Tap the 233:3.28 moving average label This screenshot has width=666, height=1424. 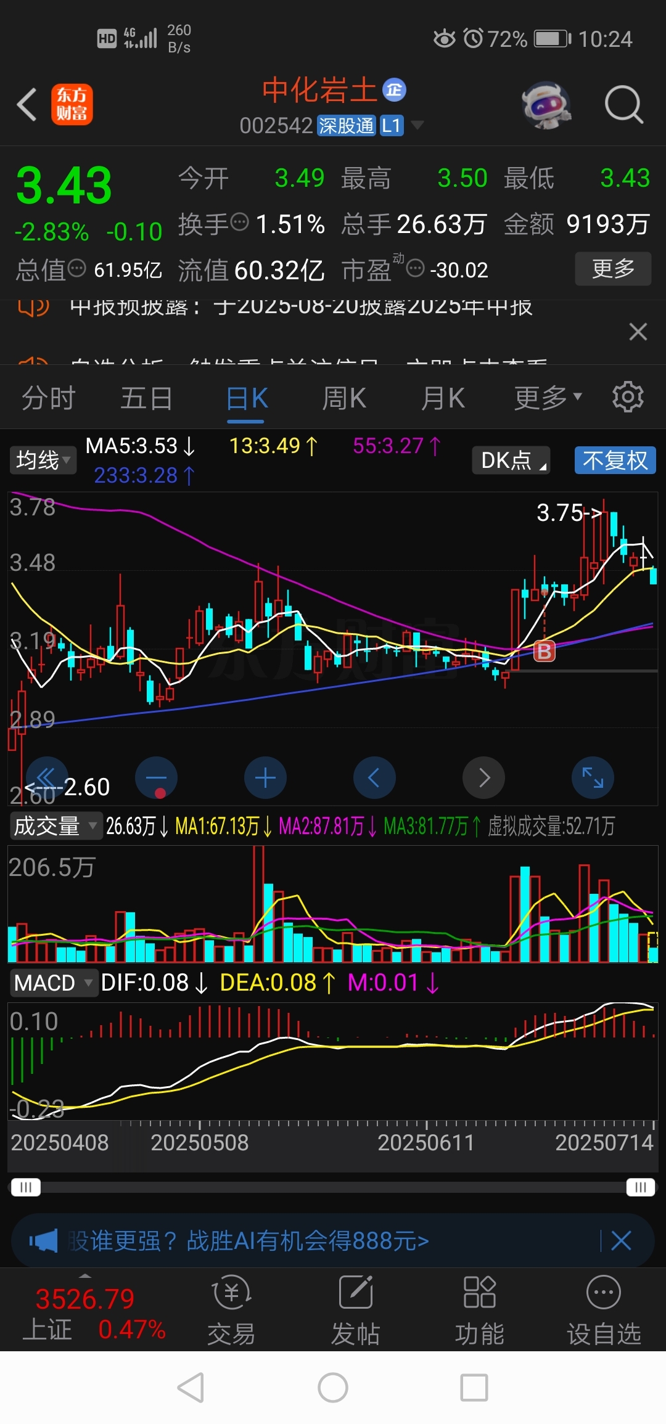point(144,475)
